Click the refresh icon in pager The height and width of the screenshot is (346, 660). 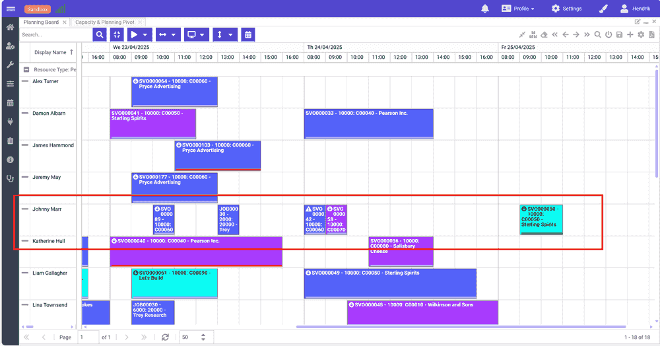(165, 337)
